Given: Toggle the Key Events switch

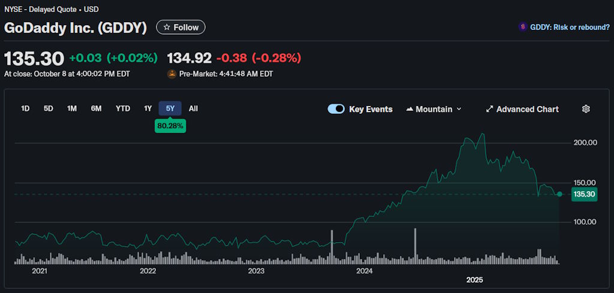Looking at the screenshot, I should coord(336,109).
